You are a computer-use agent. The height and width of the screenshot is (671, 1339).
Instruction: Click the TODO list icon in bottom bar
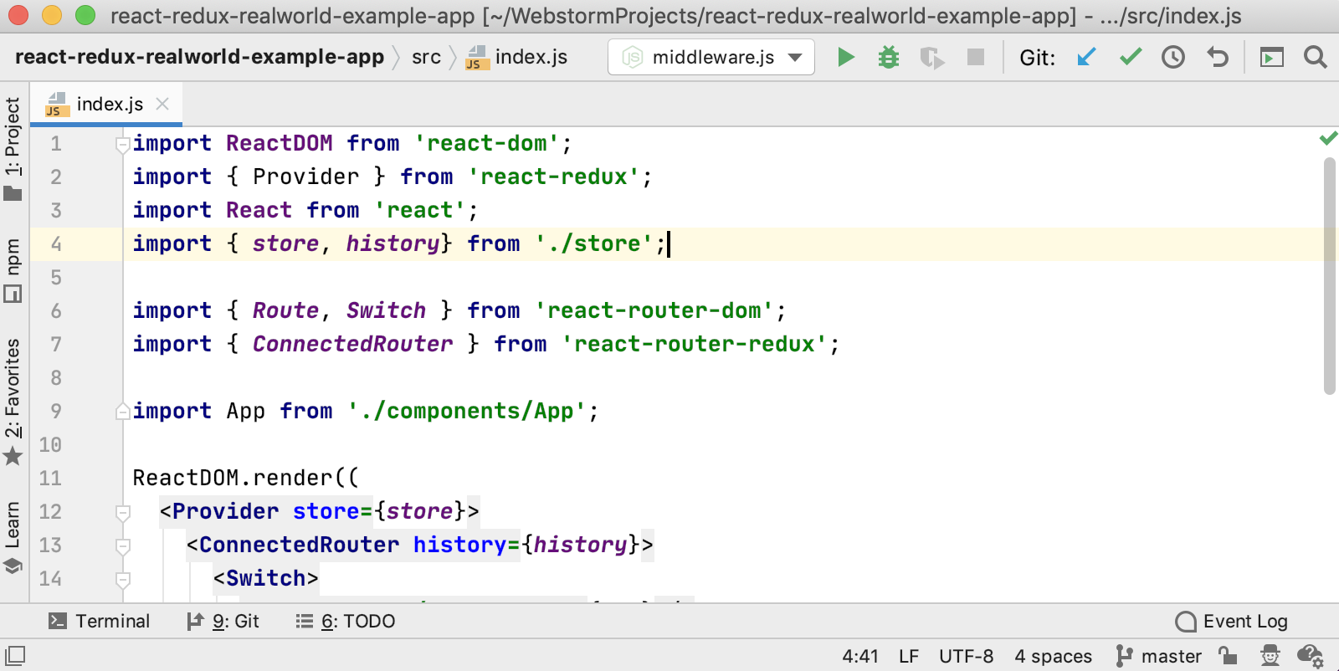304,621
